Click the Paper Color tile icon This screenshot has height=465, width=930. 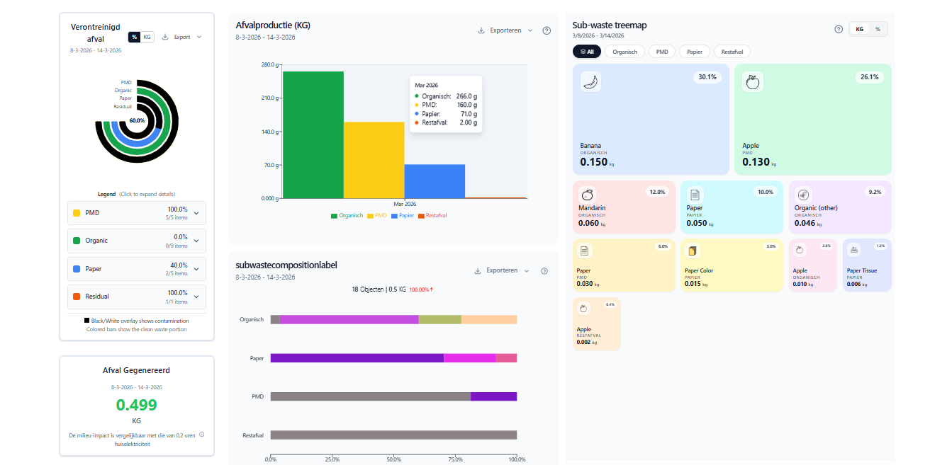tap(693, 251)
